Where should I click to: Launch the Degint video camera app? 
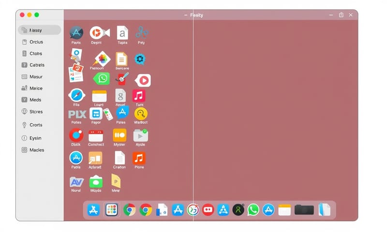tap(100, 32)
